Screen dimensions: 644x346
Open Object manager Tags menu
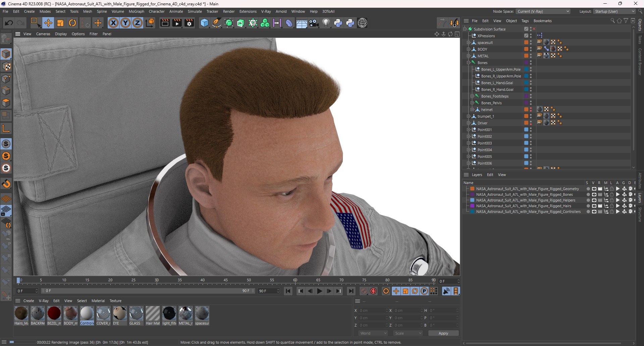tap(525, 21)
